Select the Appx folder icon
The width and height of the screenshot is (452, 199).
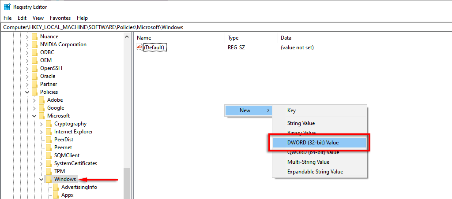56,195
